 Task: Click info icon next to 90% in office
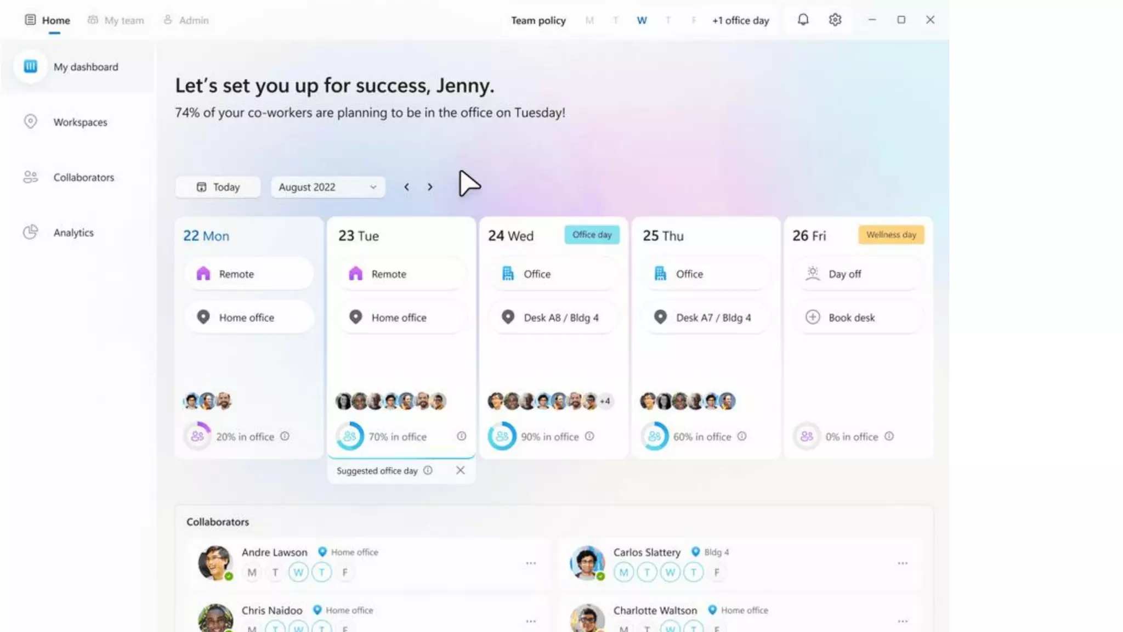pos(589,436)
